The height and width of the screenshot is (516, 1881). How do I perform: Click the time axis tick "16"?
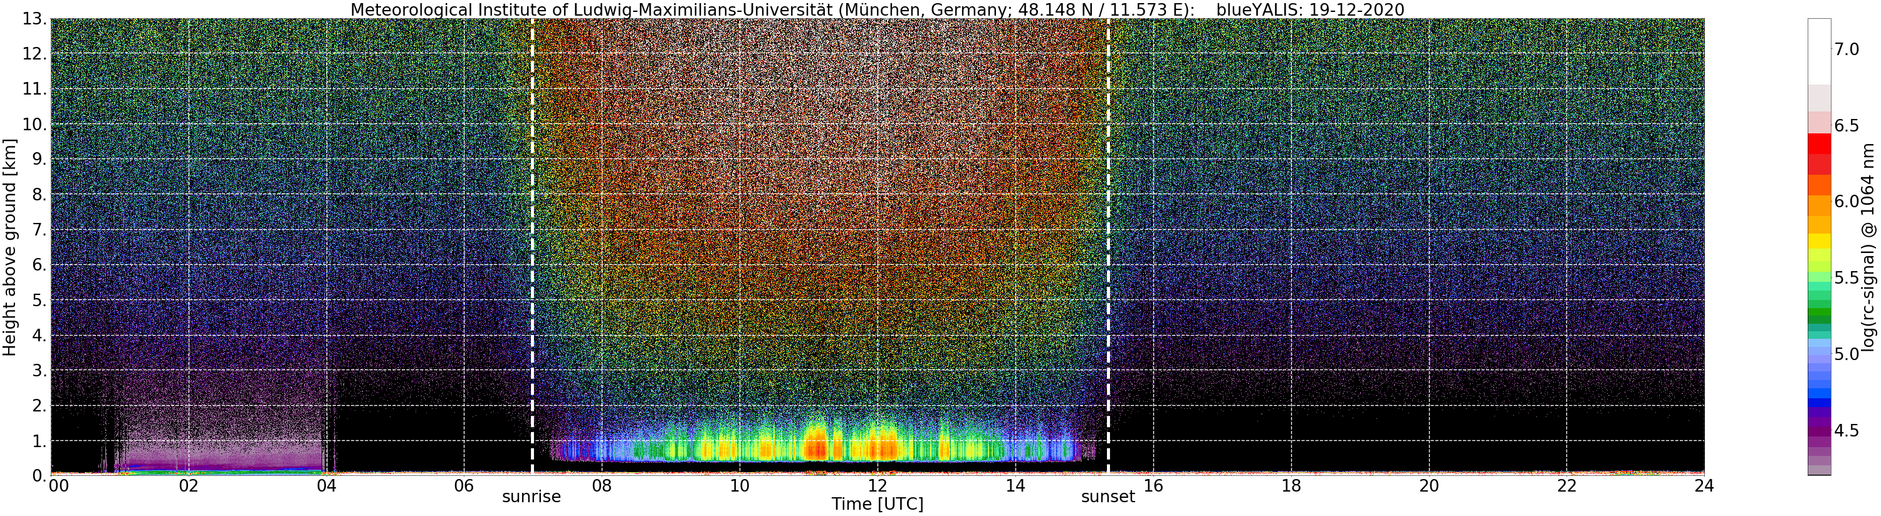tap(1153, 486)
